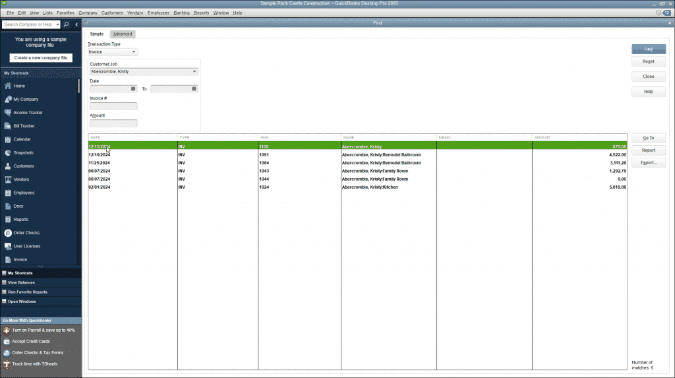675x378 pixels.
Task: Click the Date from input field
Action: coord(110,89)
